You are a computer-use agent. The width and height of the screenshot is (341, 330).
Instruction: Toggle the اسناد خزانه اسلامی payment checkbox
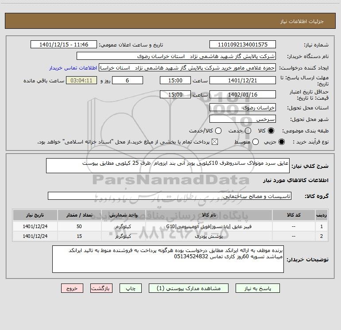215,142
